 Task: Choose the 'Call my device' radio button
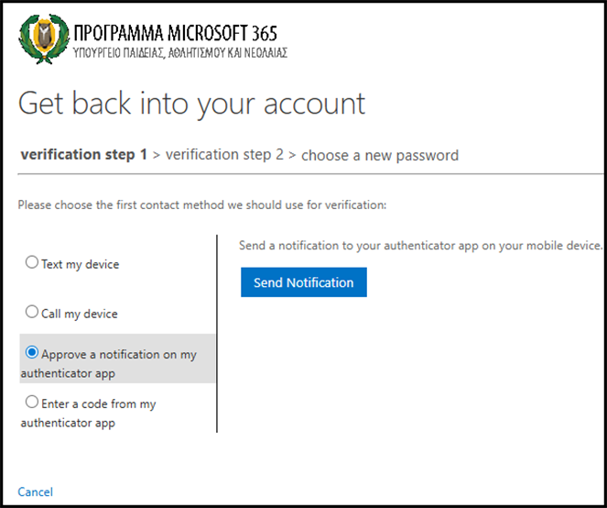pos(32,313)
